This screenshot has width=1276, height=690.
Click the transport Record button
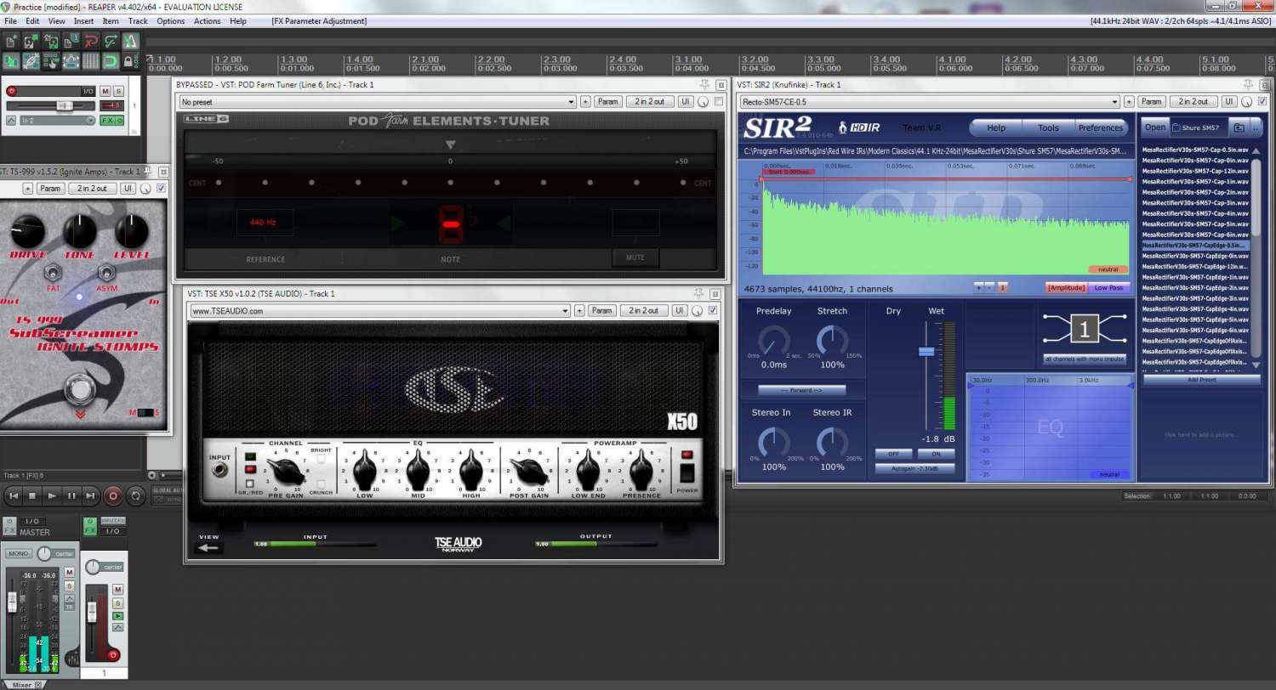[x=112, y=495]
